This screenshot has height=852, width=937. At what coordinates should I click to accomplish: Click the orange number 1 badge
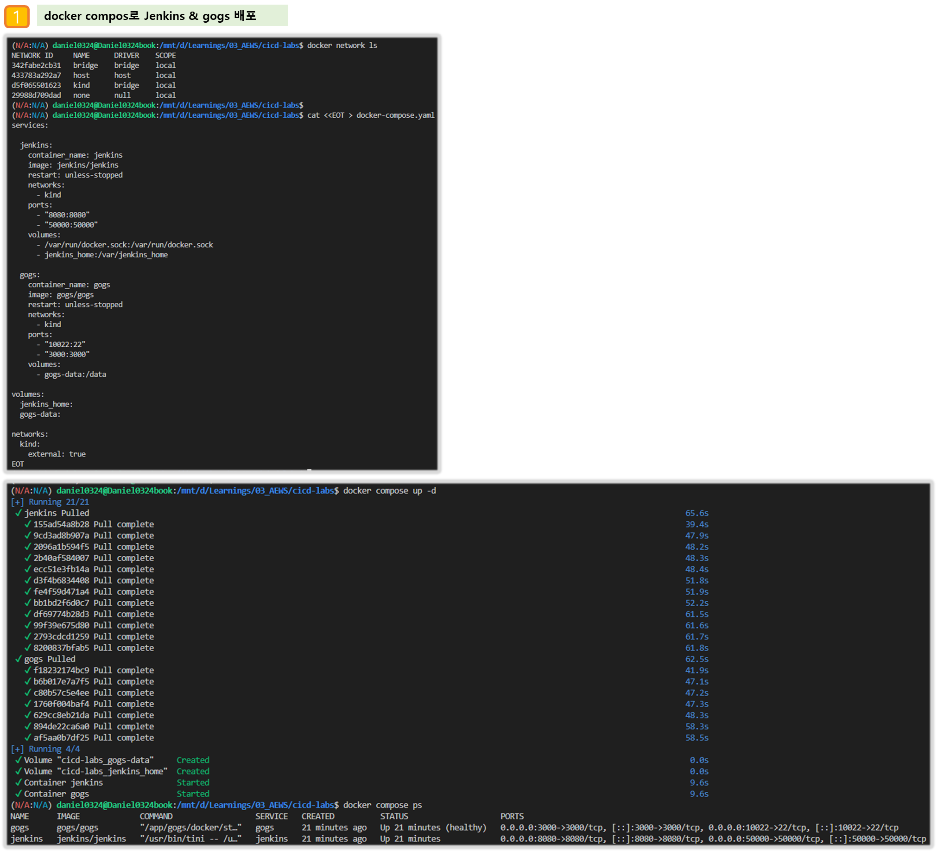(17, 17)
